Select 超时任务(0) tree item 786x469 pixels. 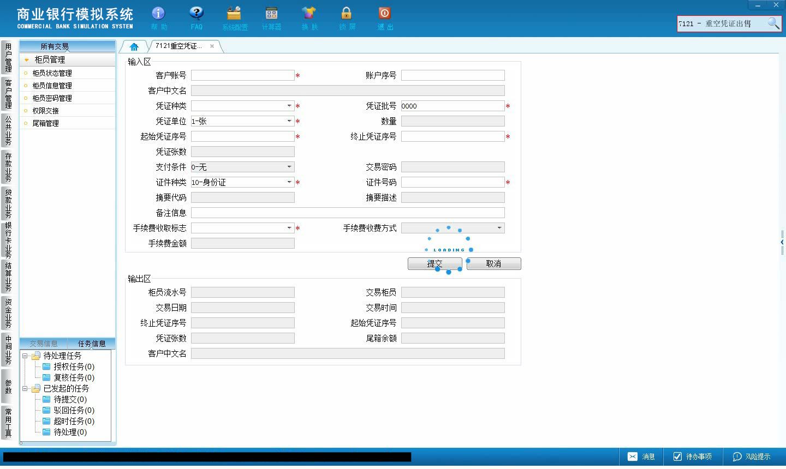(74, 421)
